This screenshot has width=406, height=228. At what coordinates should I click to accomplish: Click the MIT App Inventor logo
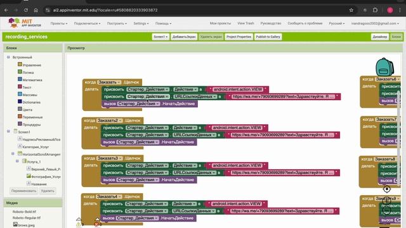click(25, 23)
